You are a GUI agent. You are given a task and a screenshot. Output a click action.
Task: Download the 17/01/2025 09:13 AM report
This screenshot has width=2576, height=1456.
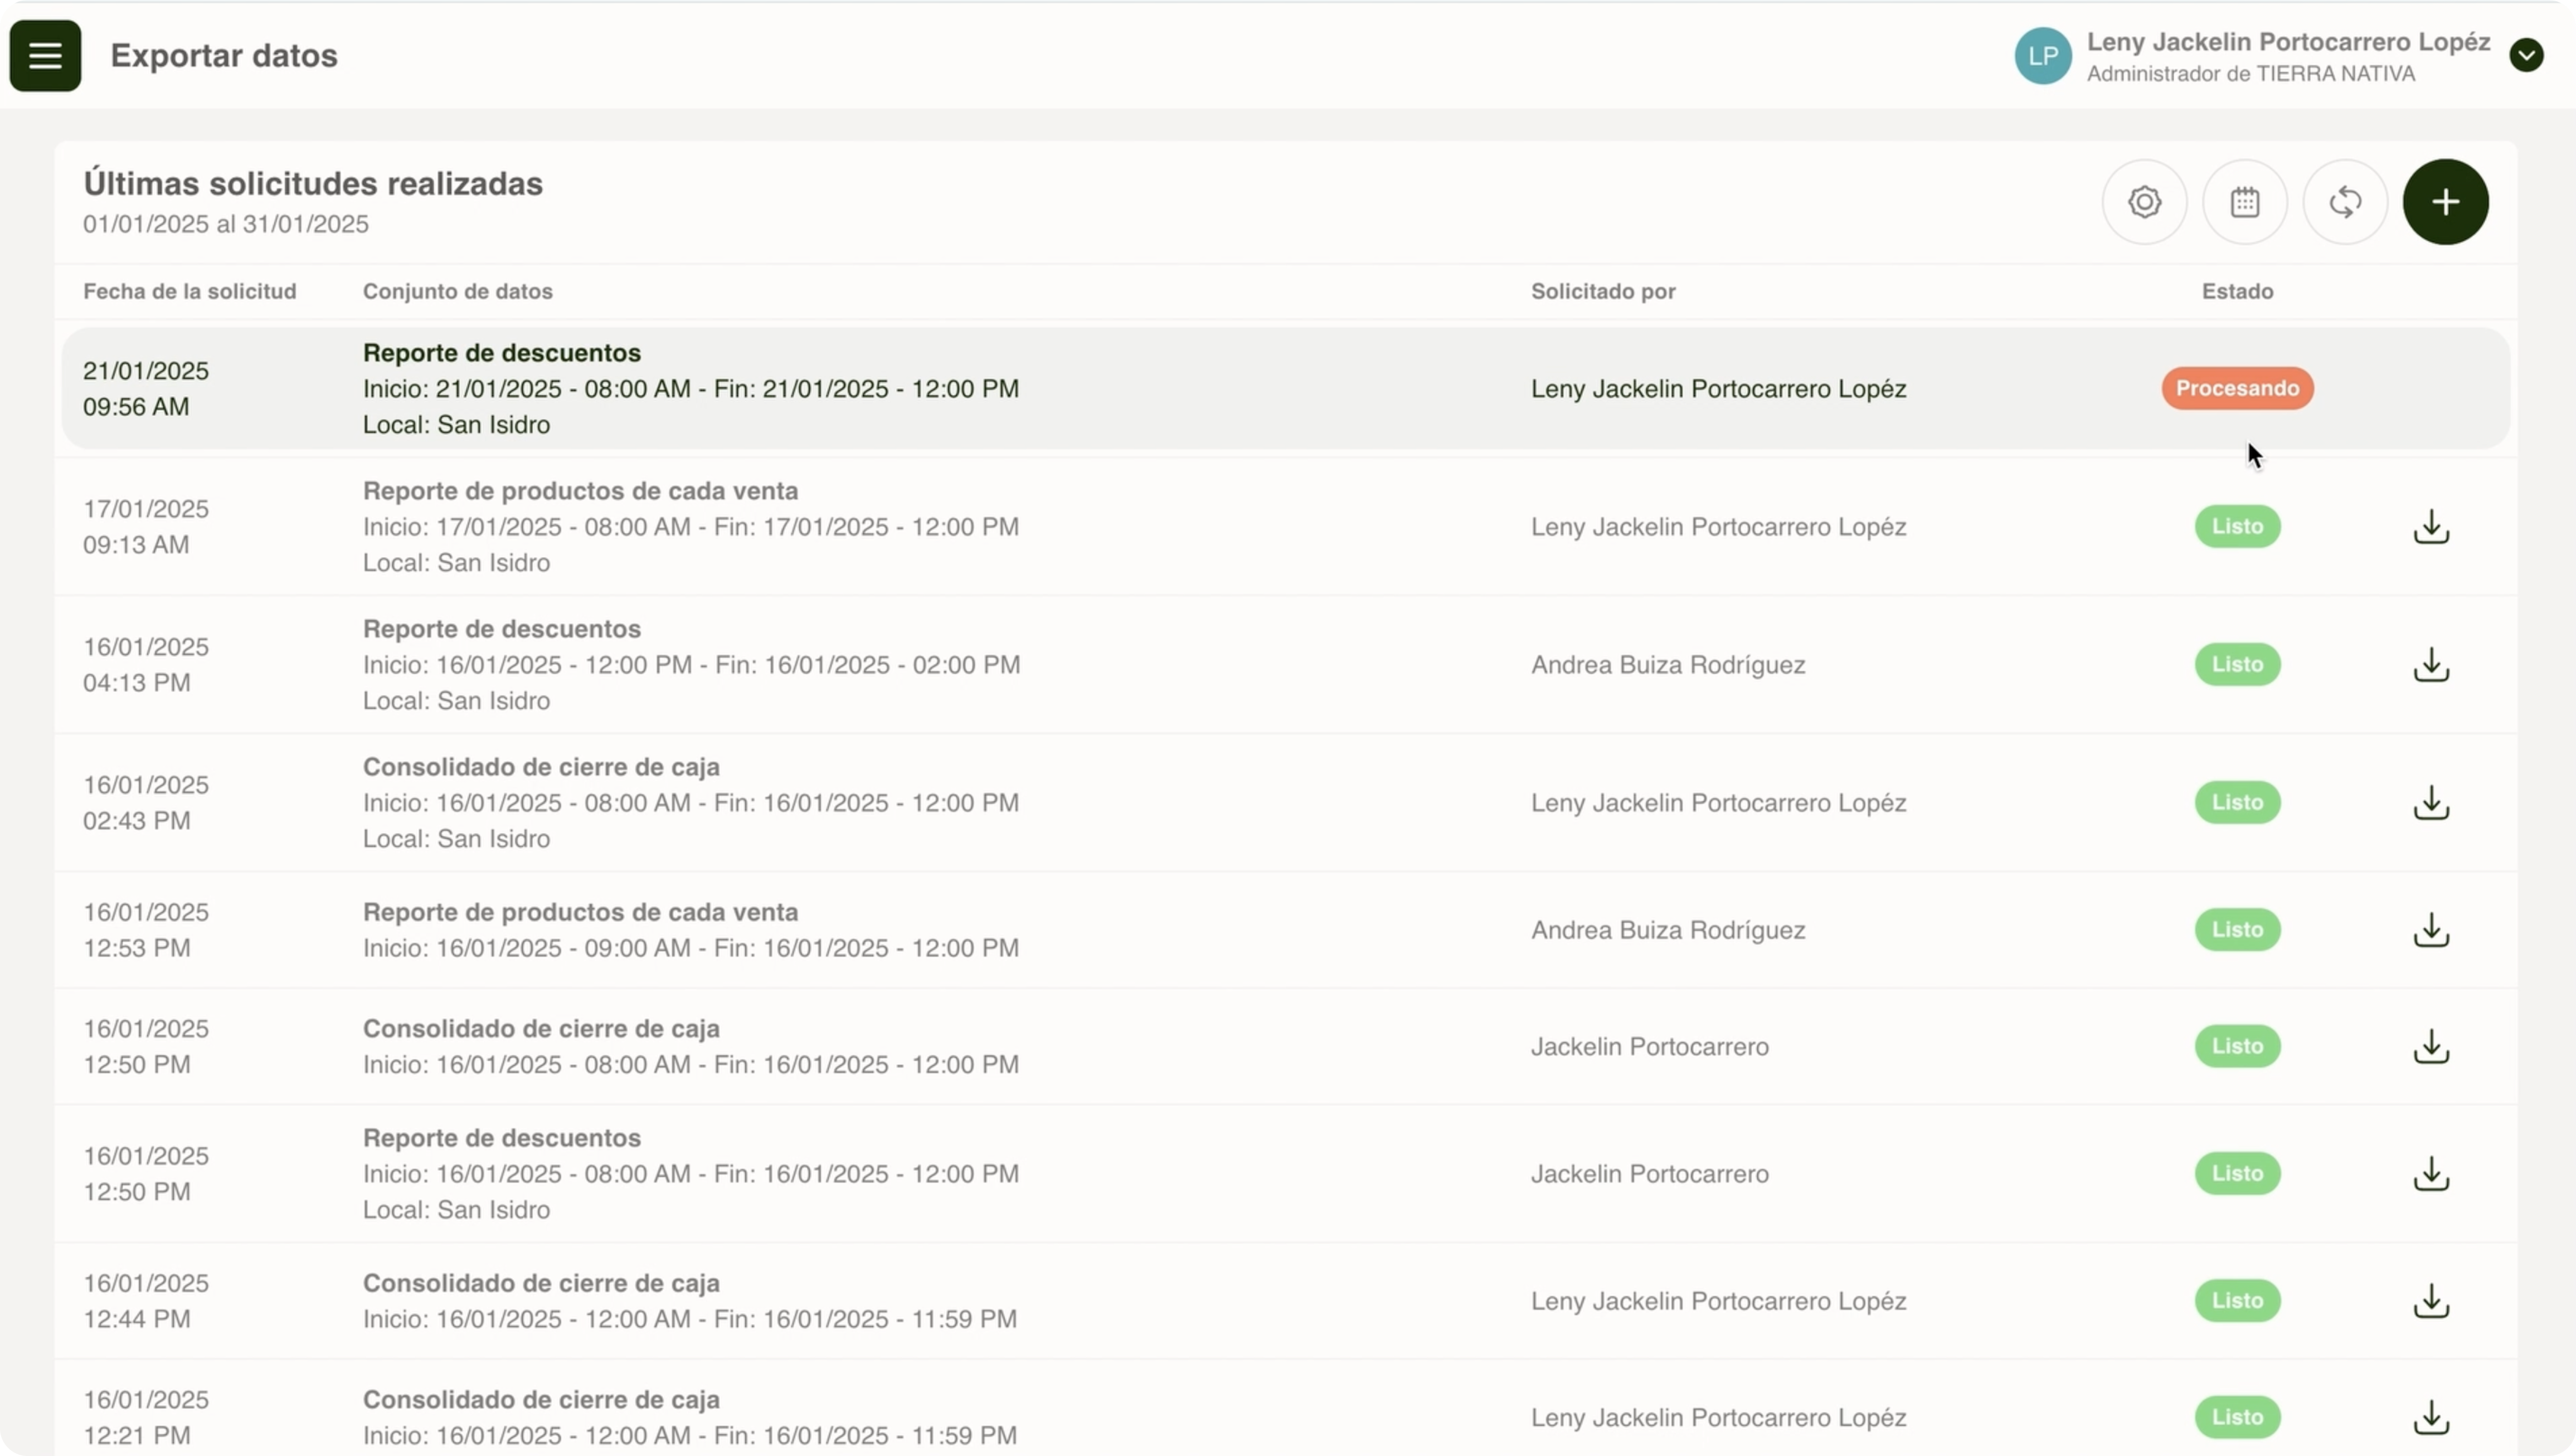(x=2431, y=527)
